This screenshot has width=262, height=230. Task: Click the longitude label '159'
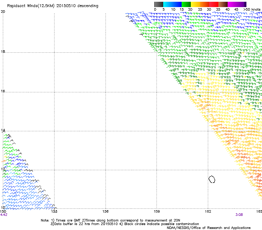pyautogui.click(x=157, y=212)
